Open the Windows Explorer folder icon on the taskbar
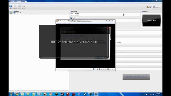The height and width of the screenshot is (96, 171). (x=22, y=94)
